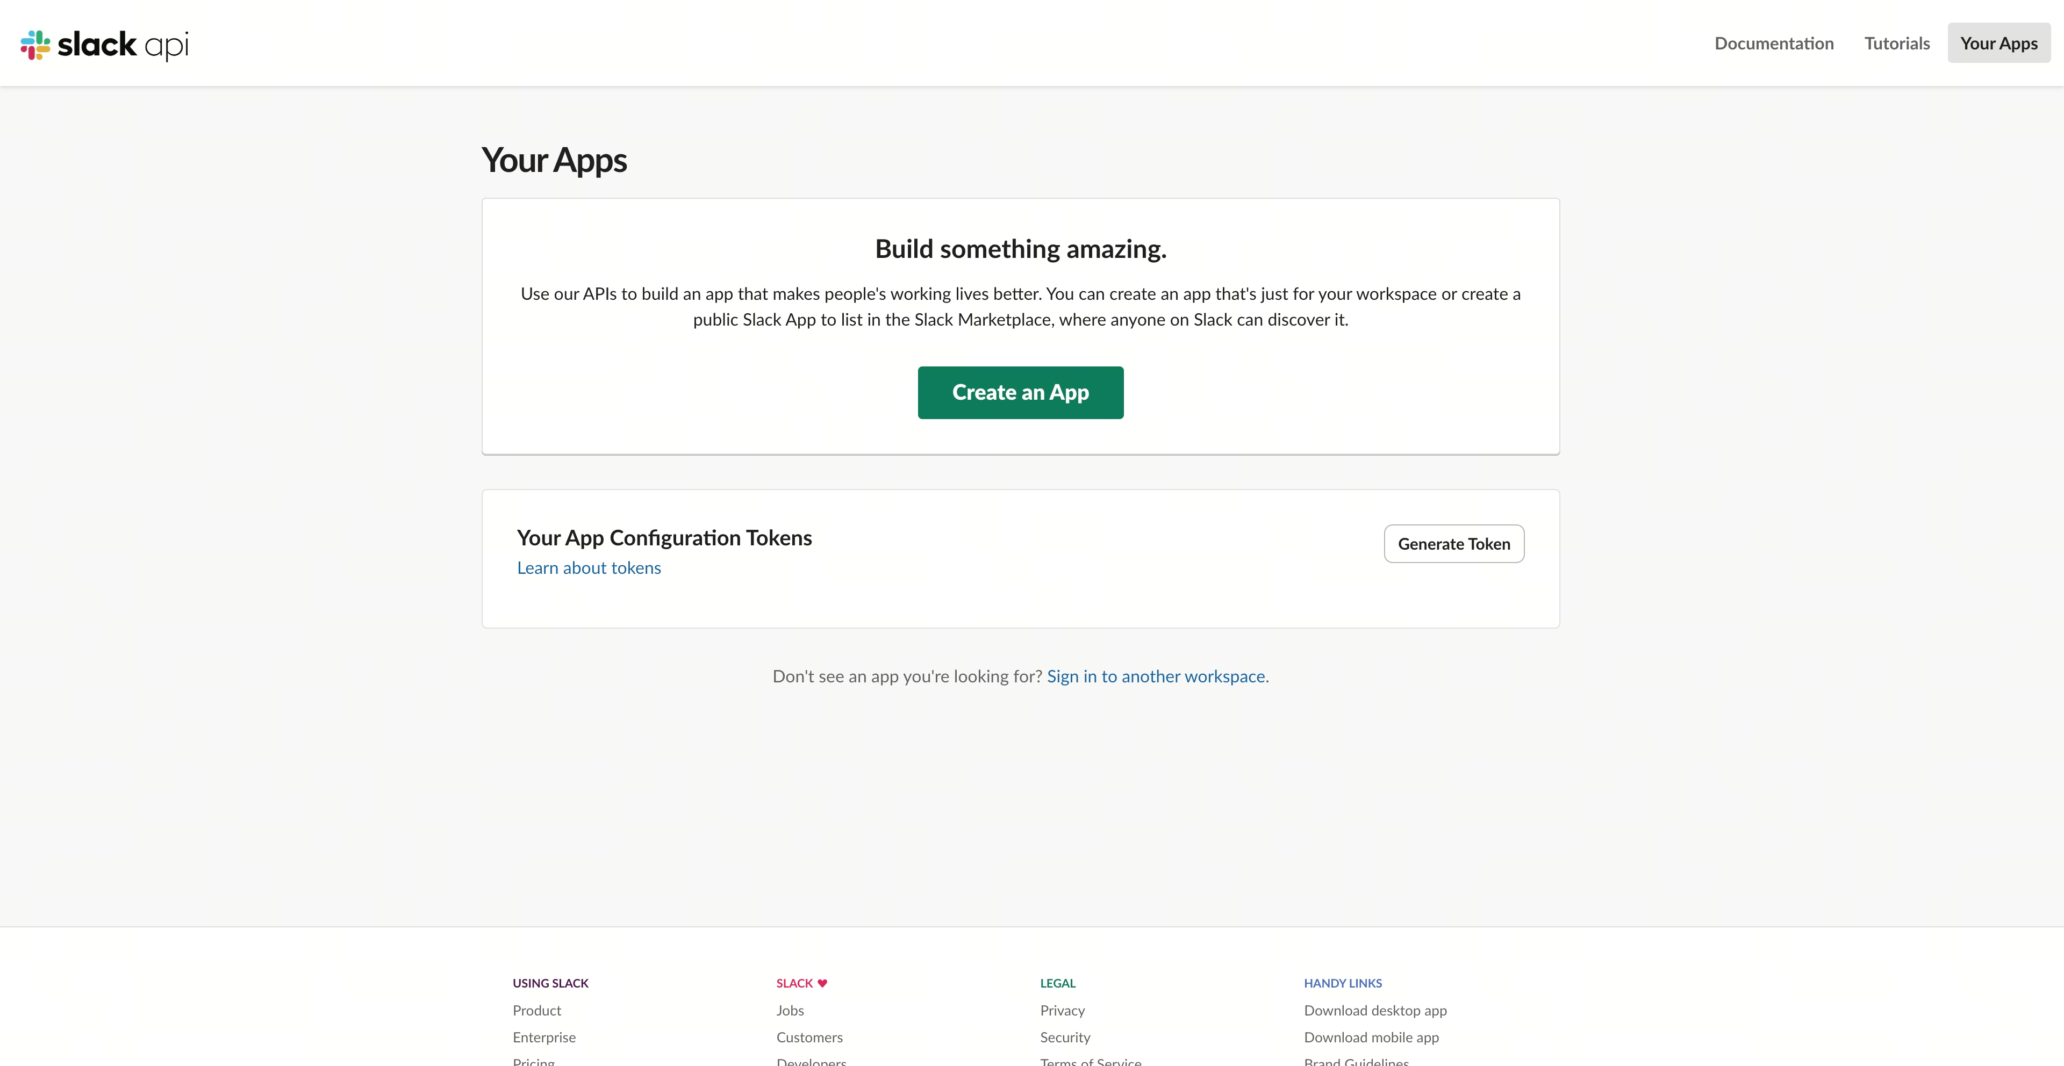Select the Your Apps nav tab
Screen dimensions: 2064x1066
click(1998, 43)
